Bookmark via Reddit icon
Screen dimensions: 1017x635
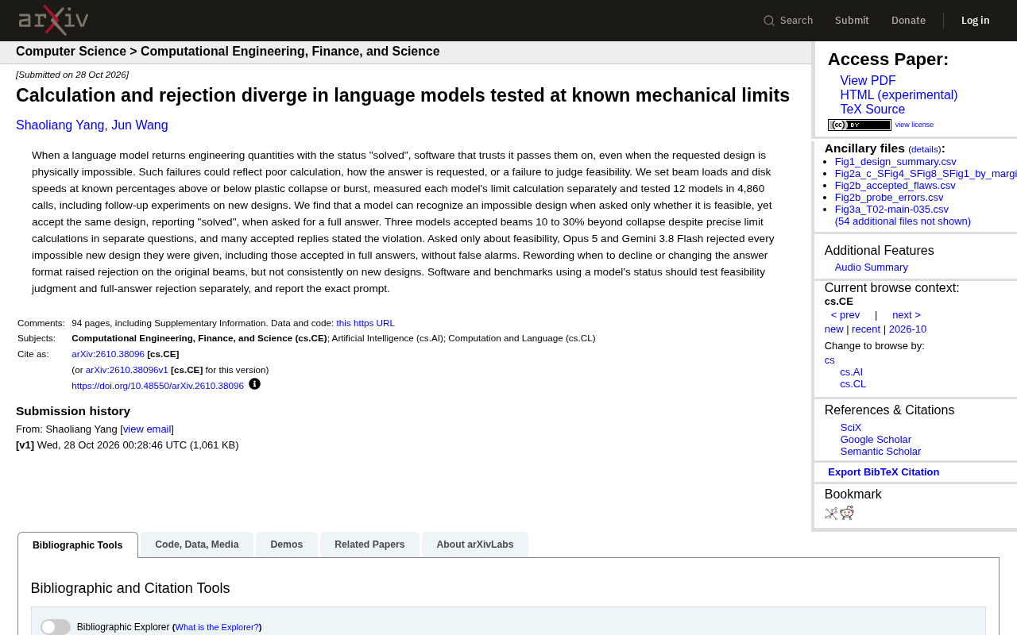[x=847, y=513]
